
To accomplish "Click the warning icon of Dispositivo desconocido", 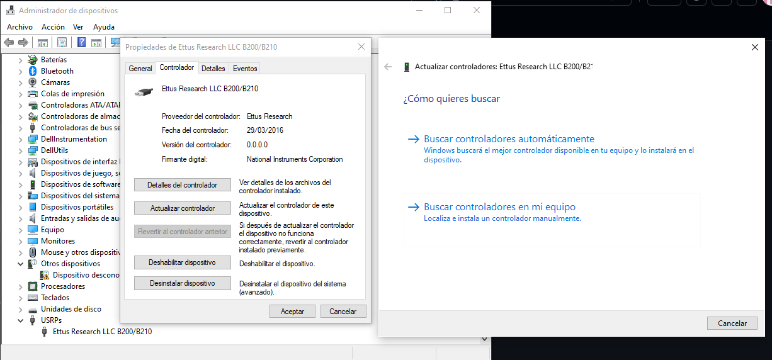I will (x=45, y=275).
